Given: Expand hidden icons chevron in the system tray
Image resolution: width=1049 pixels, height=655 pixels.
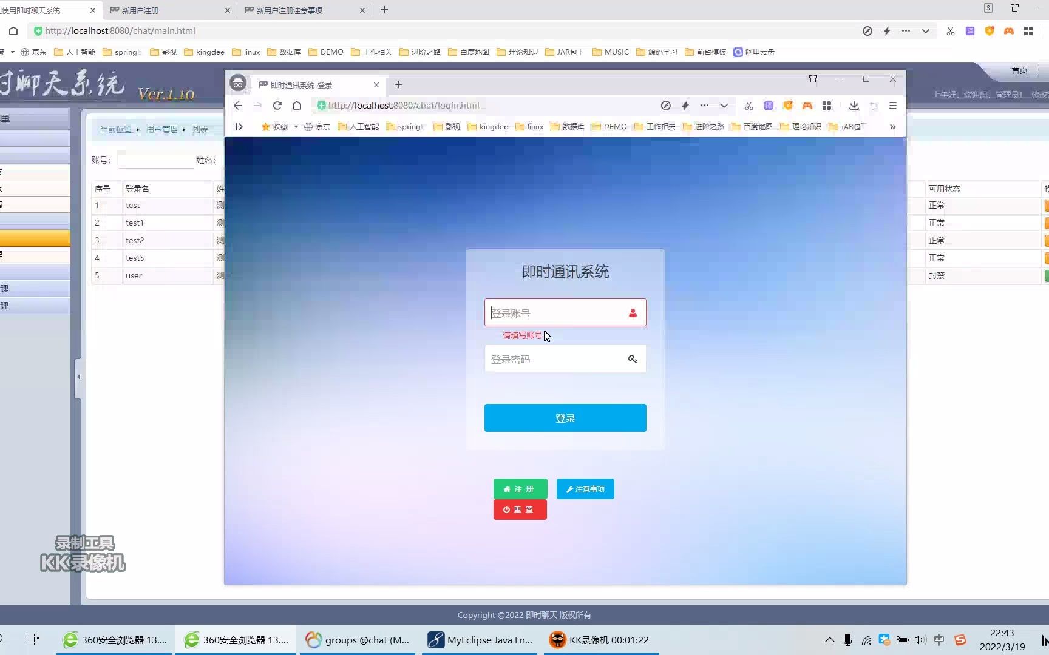Looking at the screenshot, I should coord(829,640).
